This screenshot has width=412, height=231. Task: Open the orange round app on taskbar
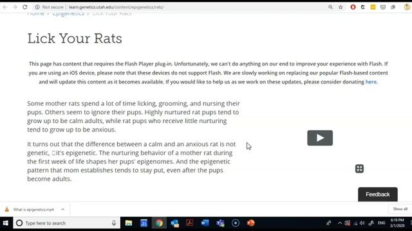(250, 223)
